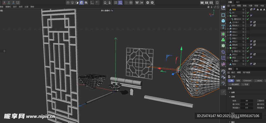The height and width of the screenshot is (123, 266).
Task: Select the Cube primitive tool icon
Action: 223,21
